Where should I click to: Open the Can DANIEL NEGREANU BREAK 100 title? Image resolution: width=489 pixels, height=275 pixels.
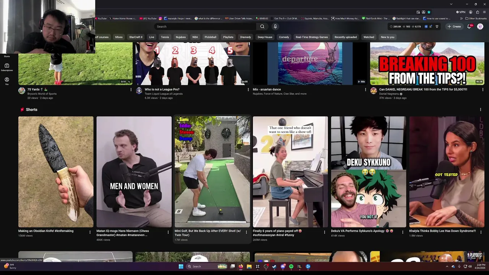(x=423, y=89)
